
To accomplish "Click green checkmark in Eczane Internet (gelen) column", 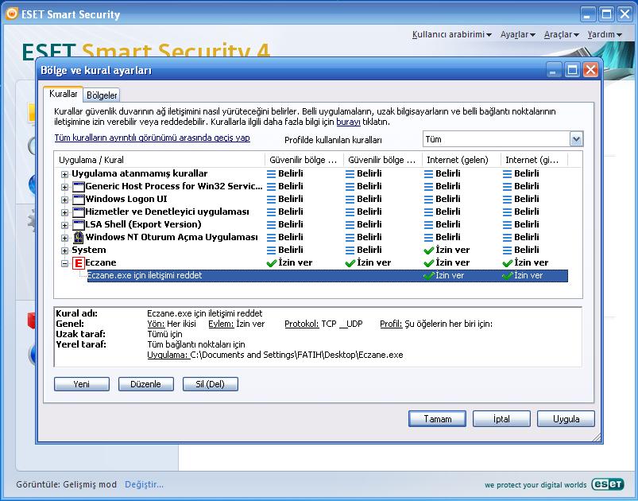I will pyautogui.click(x=428, y=263).
